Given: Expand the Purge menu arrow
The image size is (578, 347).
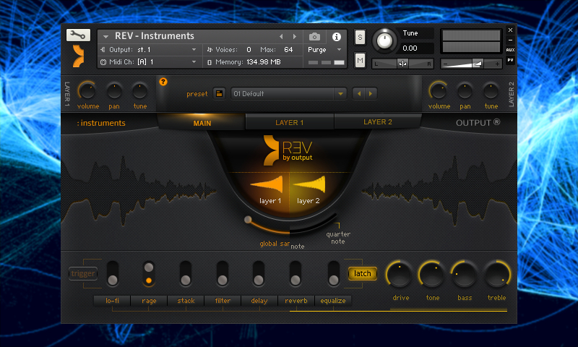Looking at the screenshot, I should point(339,49).
